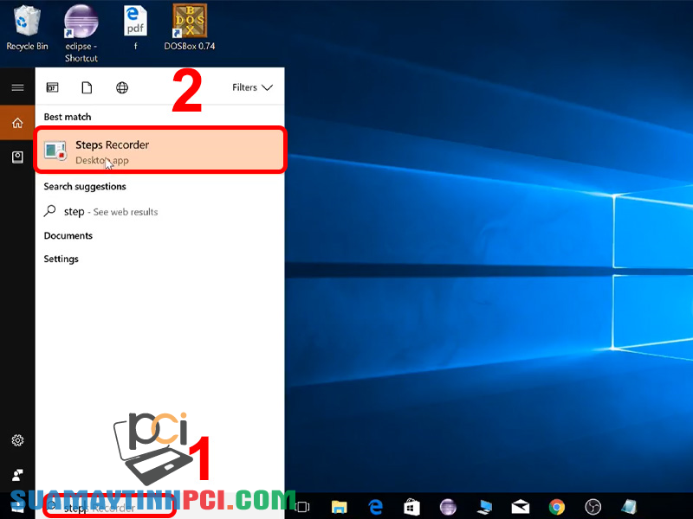
Task: Open the pdf file named f
Action: (x=135, y=27)
